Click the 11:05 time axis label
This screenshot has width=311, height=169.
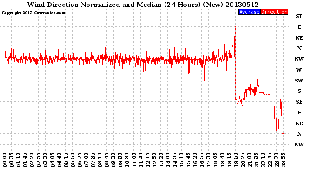click(134, 160)
